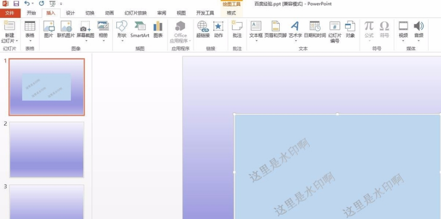Select slide 3 thumbnail

47,202
